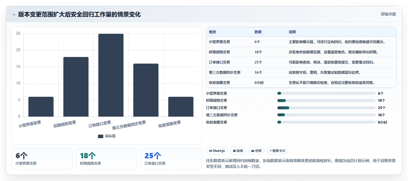
Task: Click the lightning icon beside the title
Action: click(x=14, y=14)
